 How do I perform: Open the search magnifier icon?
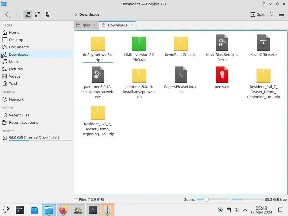[x=272, y=14]
